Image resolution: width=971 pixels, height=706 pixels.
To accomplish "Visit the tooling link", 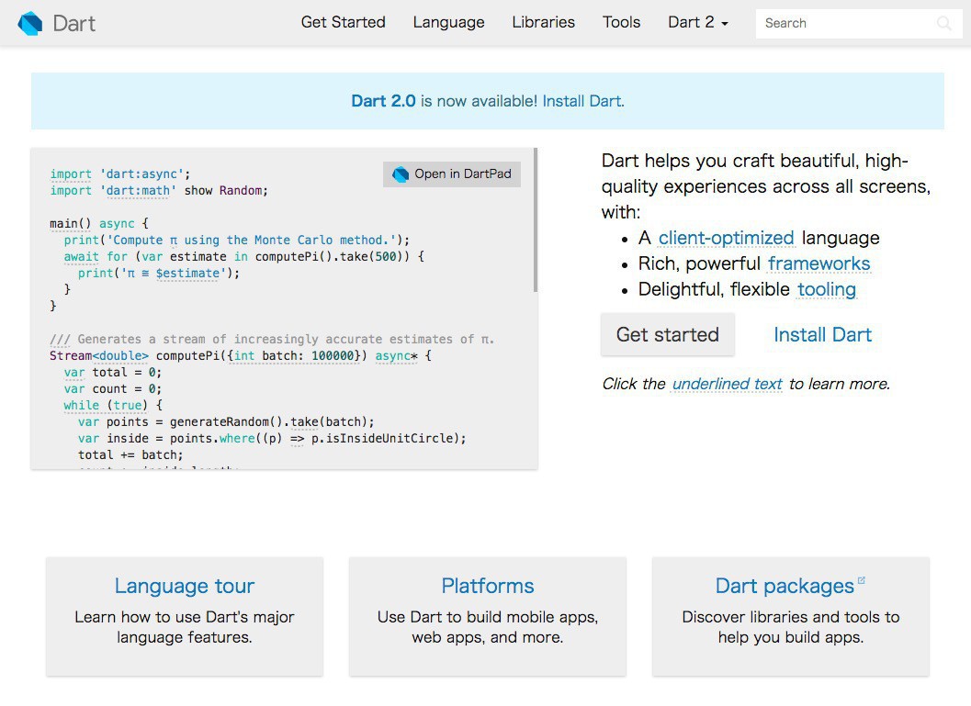I will click(826, 289).
